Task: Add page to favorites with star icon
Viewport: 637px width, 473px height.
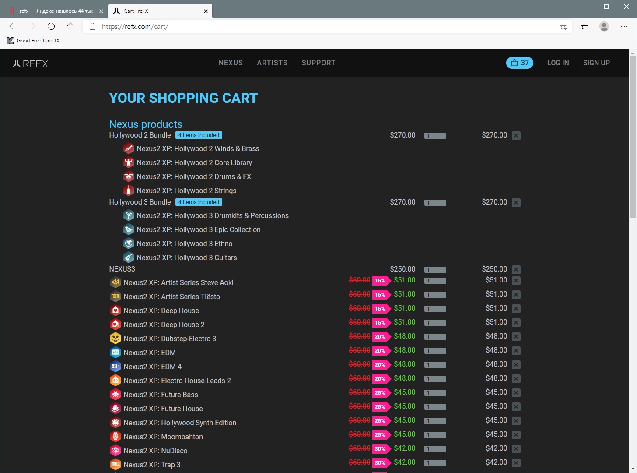Action: pos(563,26)
